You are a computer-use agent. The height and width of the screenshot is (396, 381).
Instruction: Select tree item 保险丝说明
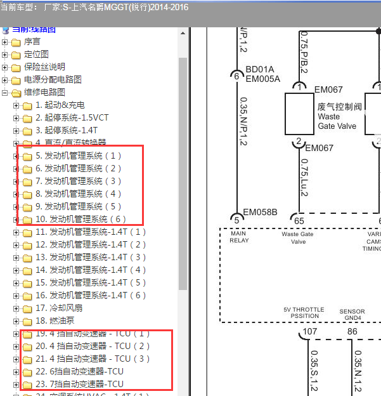(x=44, y=67)
